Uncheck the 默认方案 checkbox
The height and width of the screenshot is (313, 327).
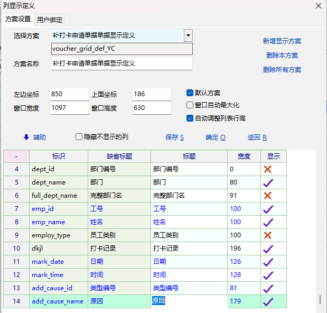(x=190, y=93)
